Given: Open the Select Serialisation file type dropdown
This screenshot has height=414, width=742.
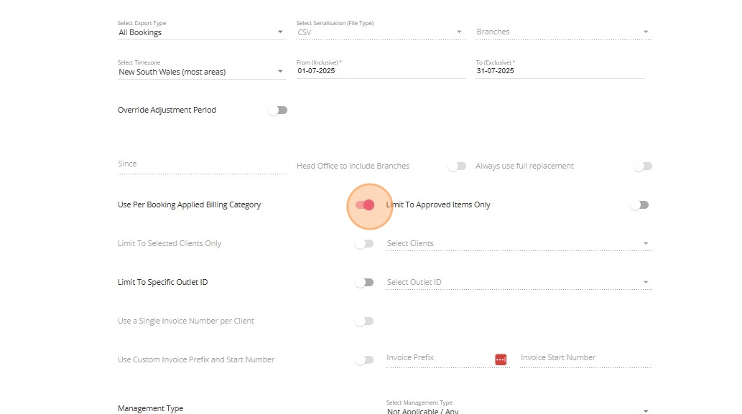Looking at the screenshot, I should [x=381, y=32].
